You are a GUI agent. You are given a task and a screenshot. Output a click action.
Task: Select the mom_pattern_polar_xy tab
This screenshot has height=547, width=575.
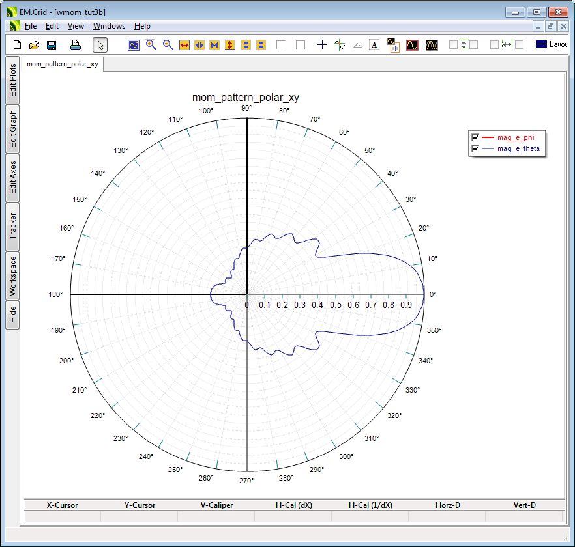(63, 64)
